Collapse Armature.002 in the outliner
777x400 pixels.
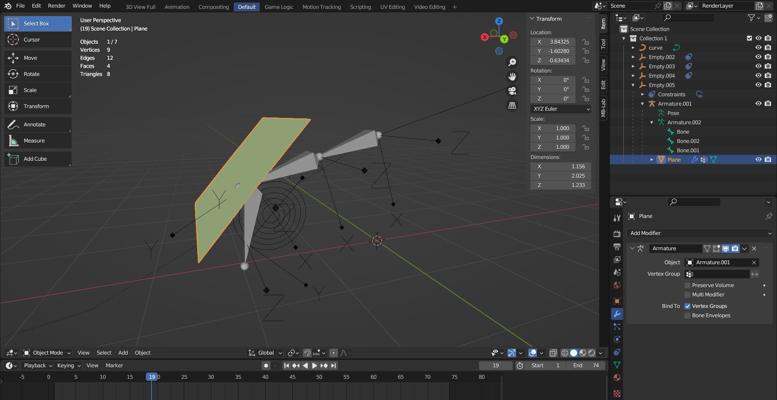652,122
